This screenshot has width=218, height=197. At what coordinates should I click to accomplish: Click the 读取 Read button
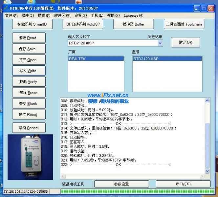coord(28,38)
